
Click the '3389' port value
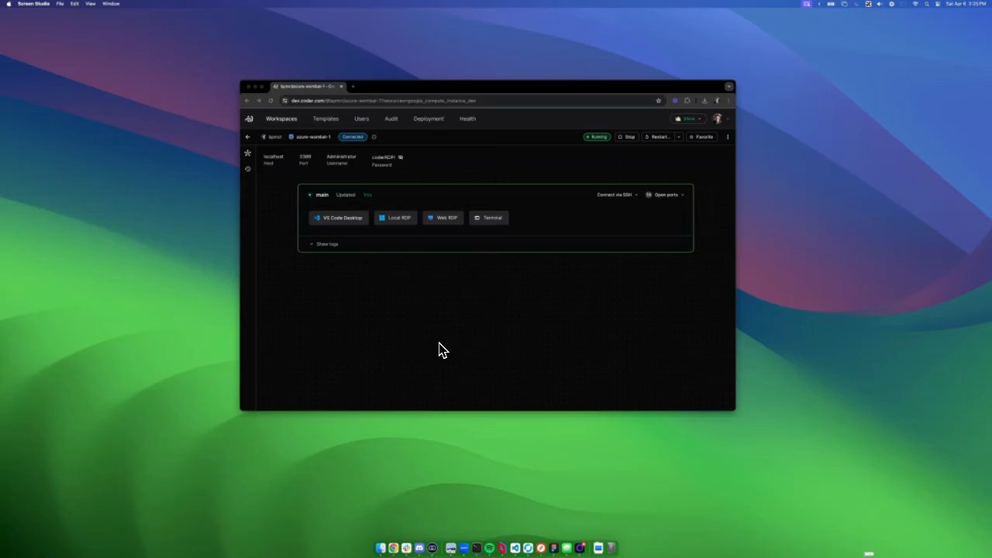tap(305, 157)
